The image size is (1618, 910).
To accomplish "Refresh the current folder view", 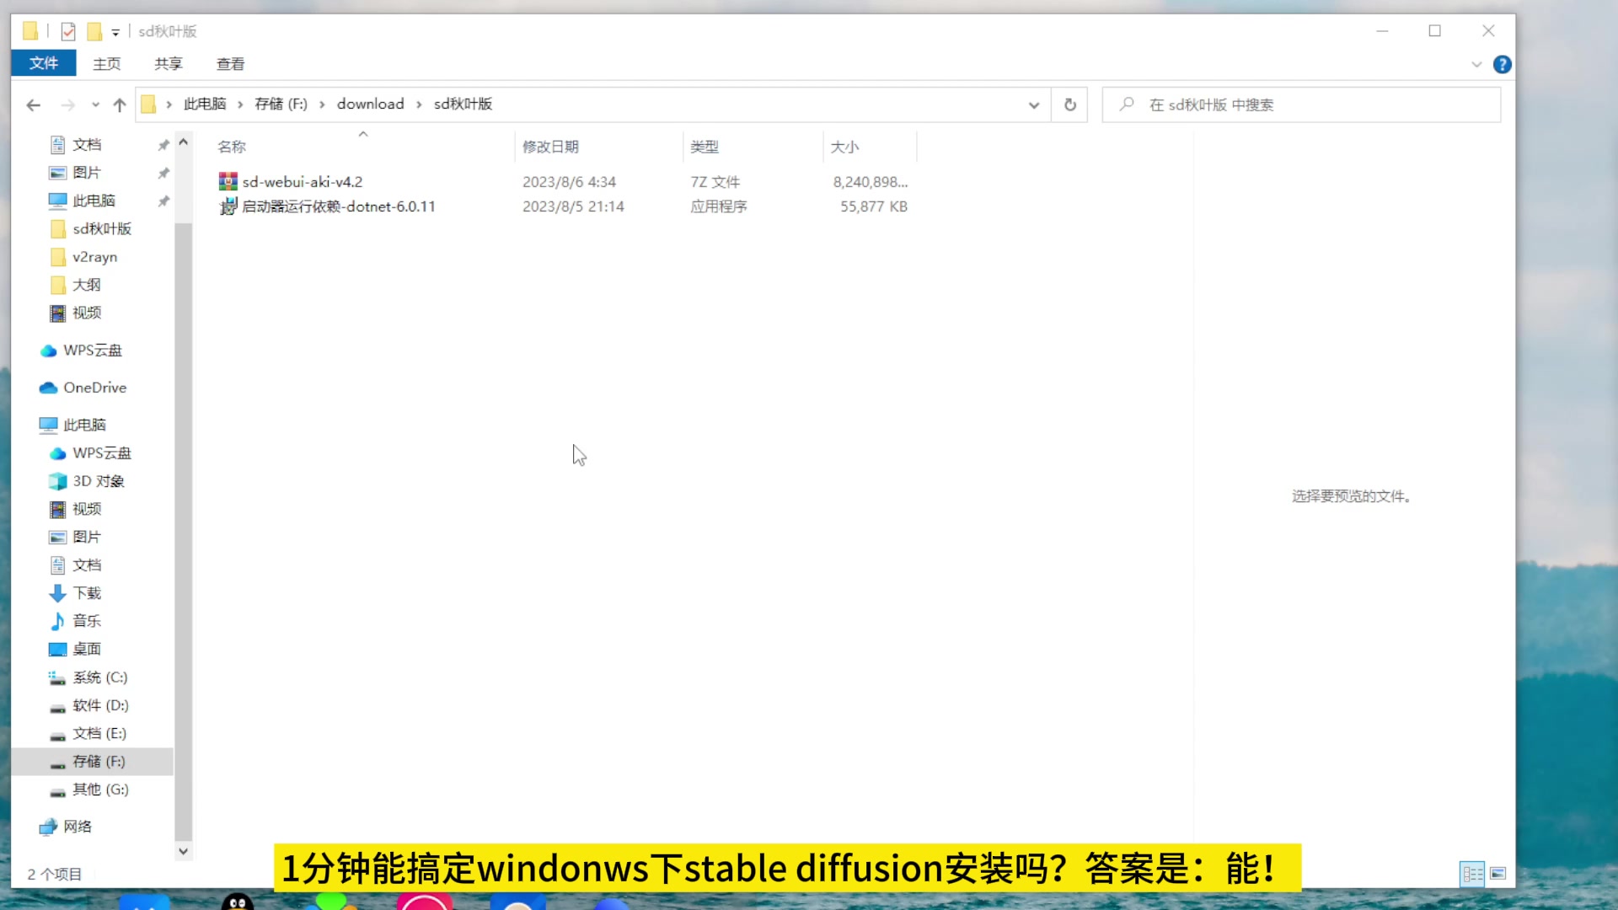I will pyautogui.click(x=1069, y=104).
